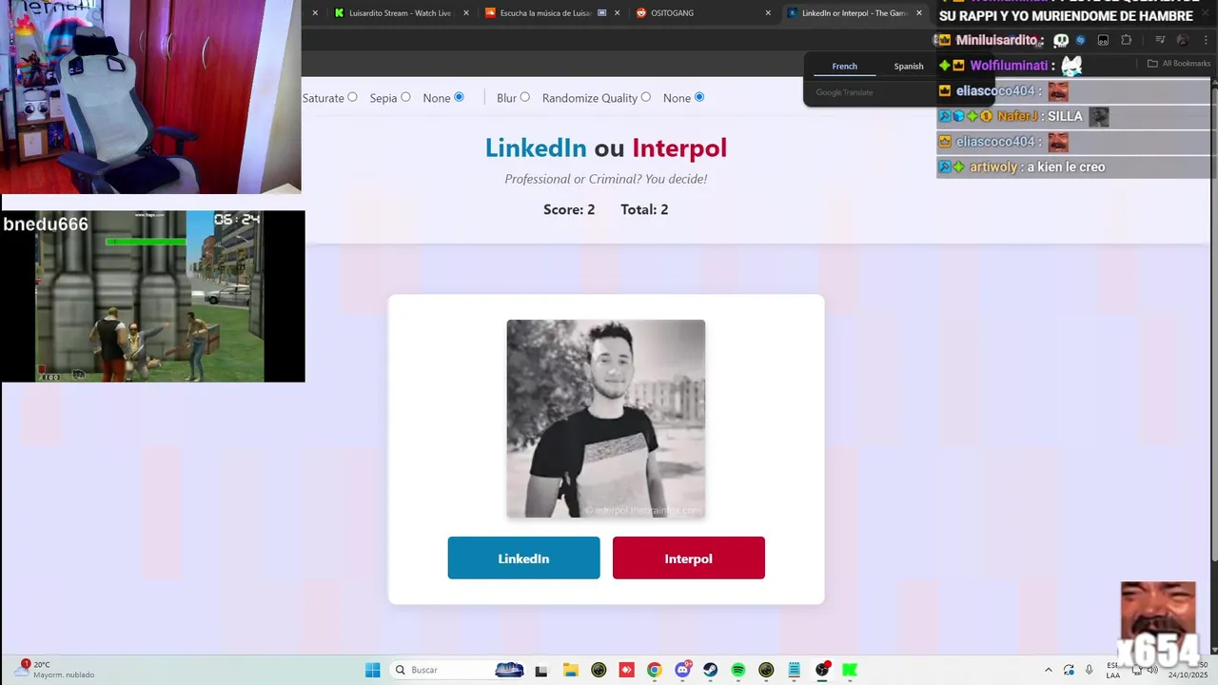Viewport: 1218px width, 685px height.
Task: Close the OSITOGANG tab
Action: 768,13
